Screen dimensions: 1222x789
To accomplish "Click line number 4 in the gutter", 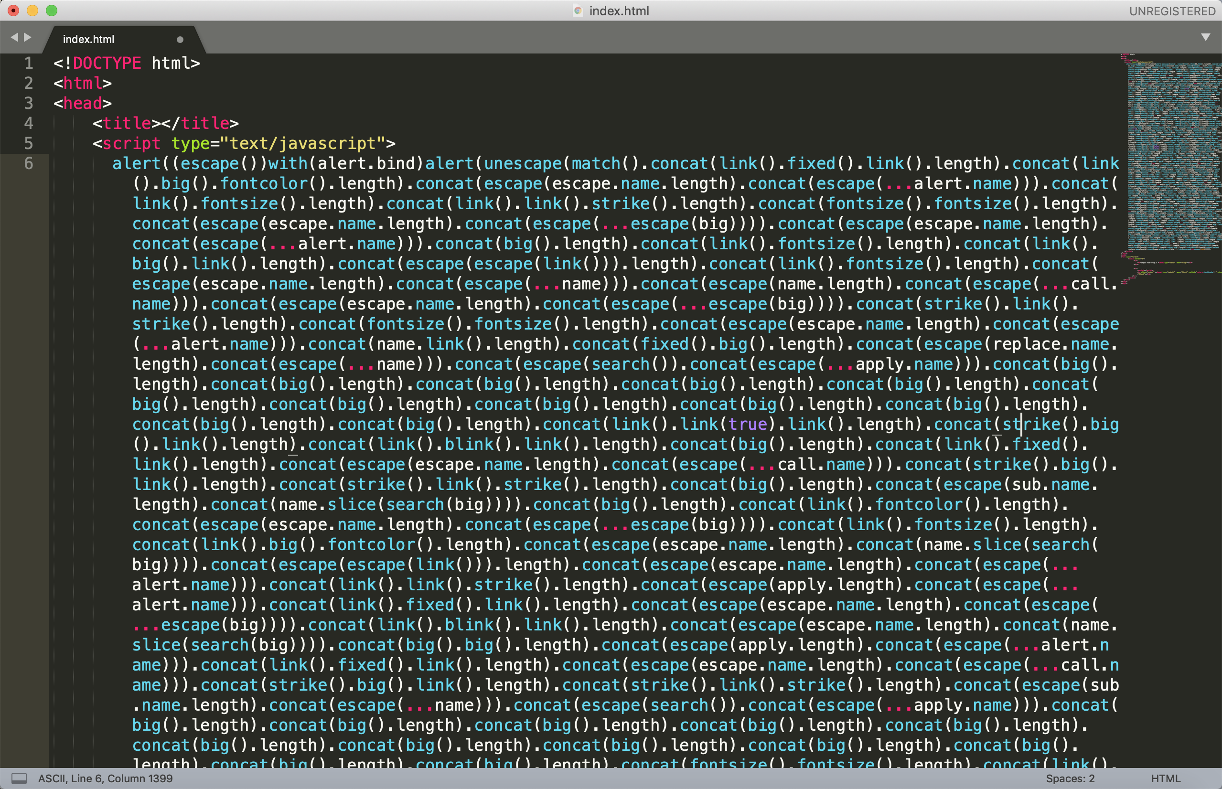I will (x=29, y=124).
